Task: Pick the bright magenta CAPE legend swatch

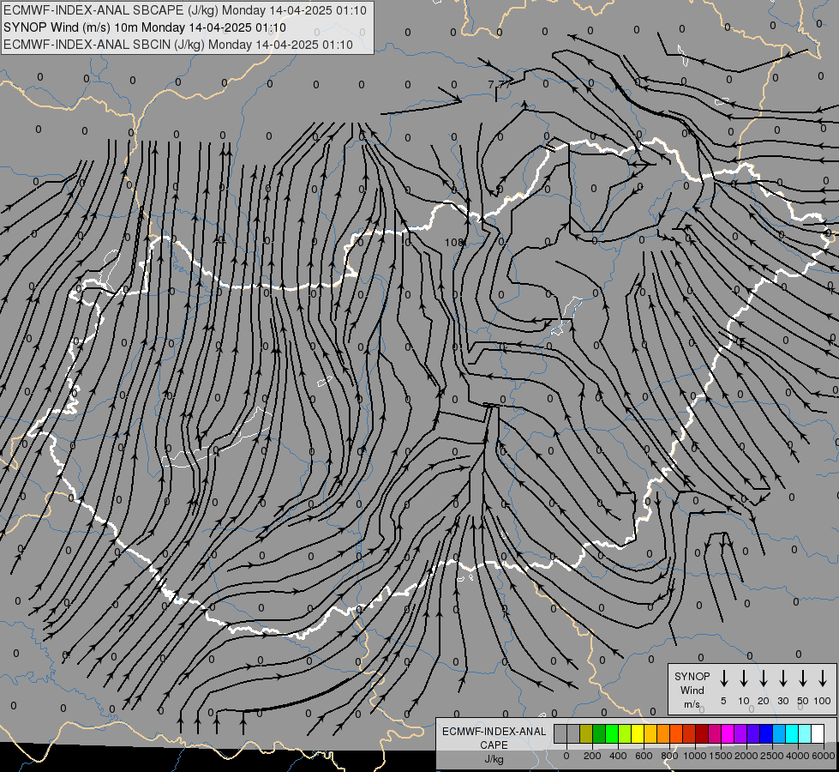Action: tap(728, 733)
